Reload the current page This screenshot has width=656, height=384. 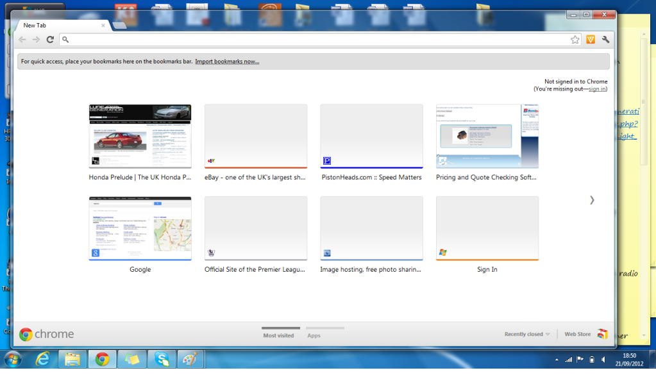tap(50, 39)
